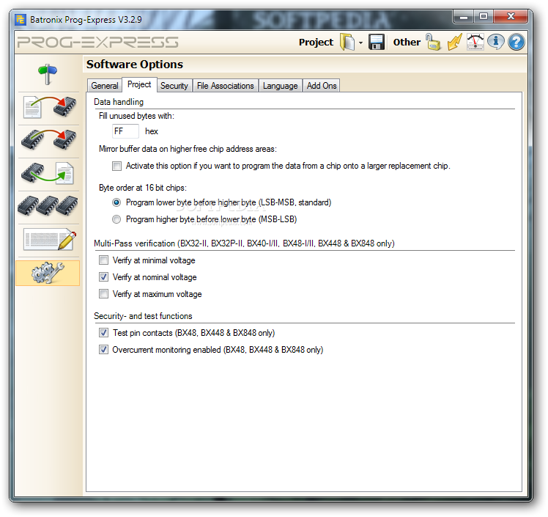Click the Project toolbar label
This screenshot has width=548, height=517.
[316, 43]
